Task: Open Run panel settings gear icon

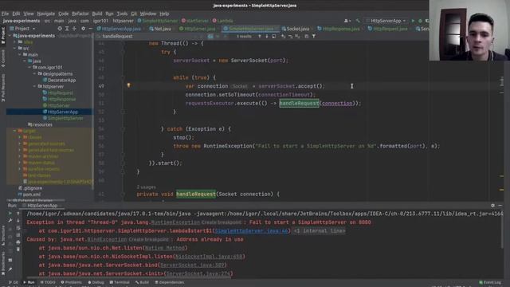Action: point(492,206)
